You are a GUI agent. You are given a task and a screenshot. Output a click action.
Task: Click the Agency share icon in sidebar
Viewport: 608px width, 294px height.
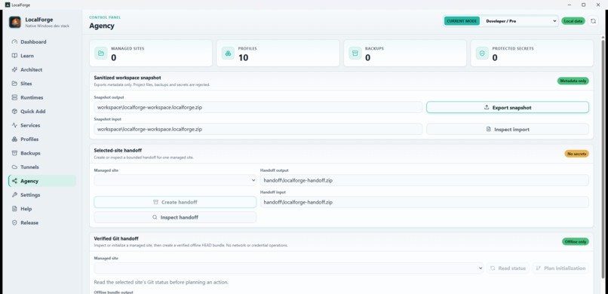pyautogui.click(x=14, y=181)
